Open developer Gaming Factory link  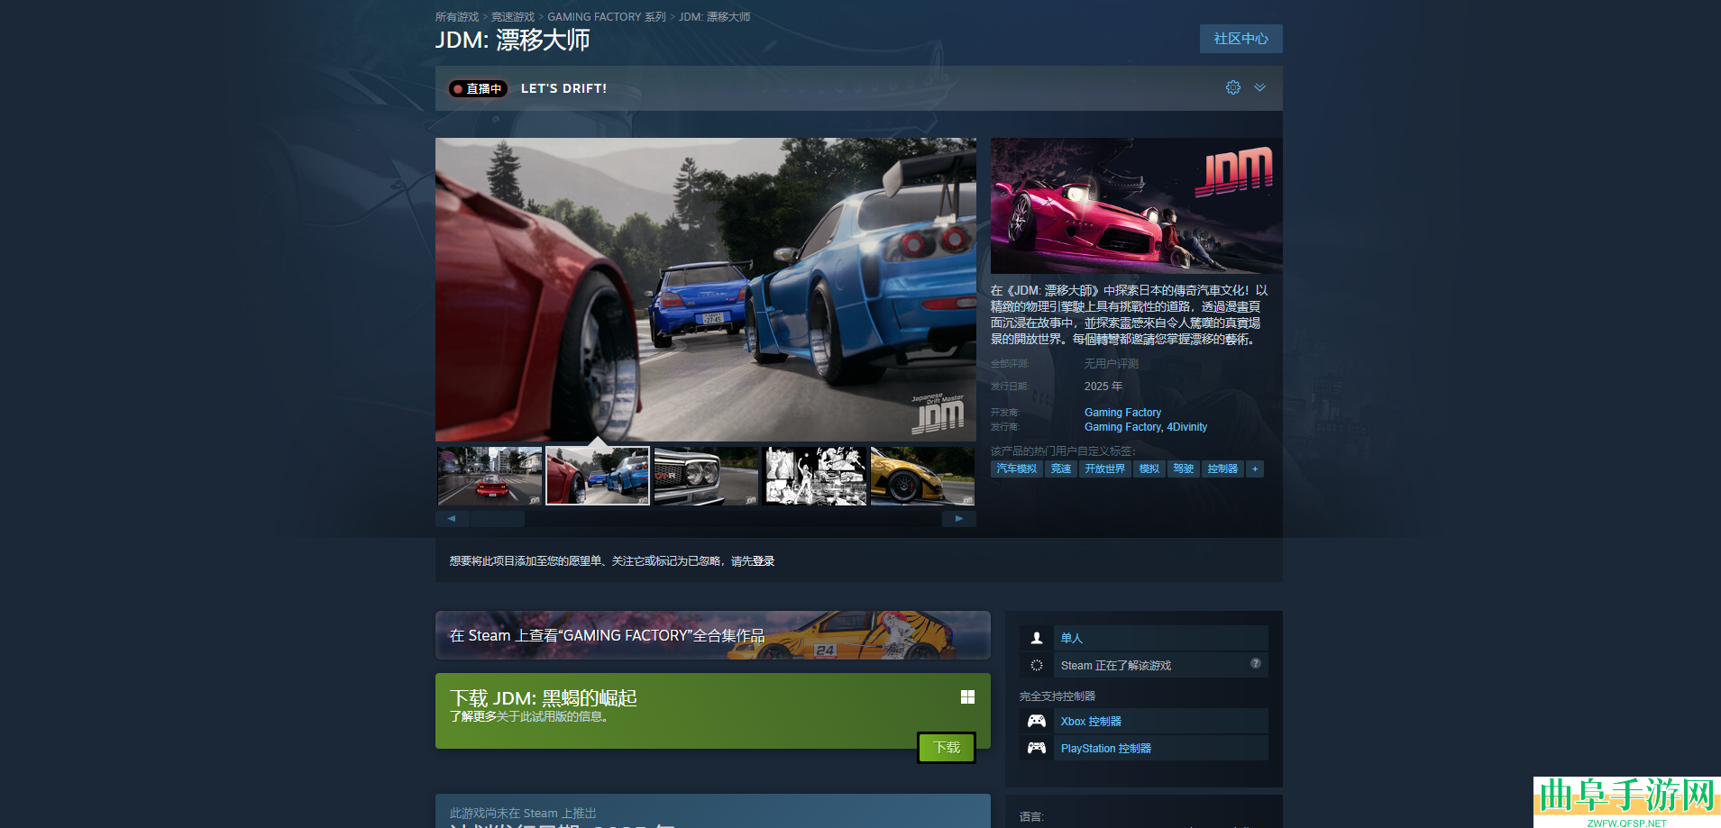[1122, 413]
